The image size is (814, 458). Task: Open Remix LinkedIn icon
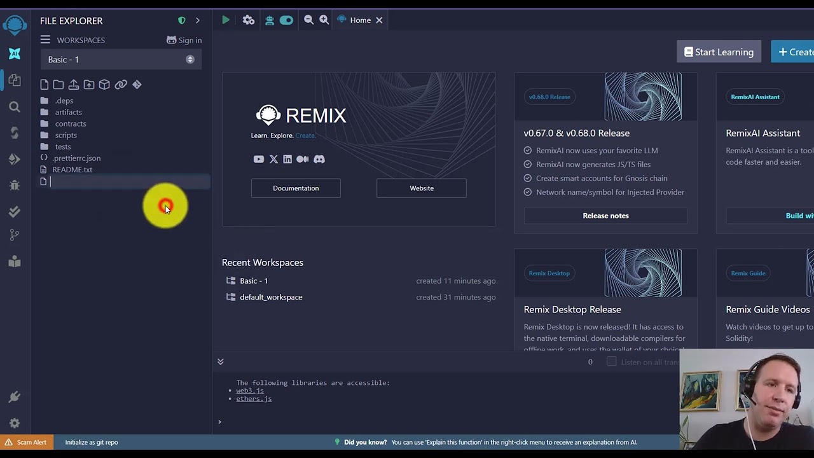pos(287,160)
